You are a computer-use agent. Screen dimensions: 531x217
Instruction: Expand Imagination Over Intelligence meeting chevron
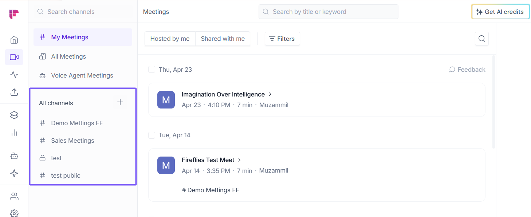(x=270, y=94)
